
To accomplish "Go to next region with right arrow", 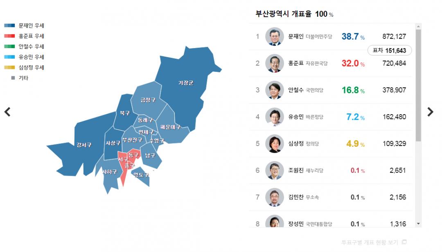I will pos(430,112).
